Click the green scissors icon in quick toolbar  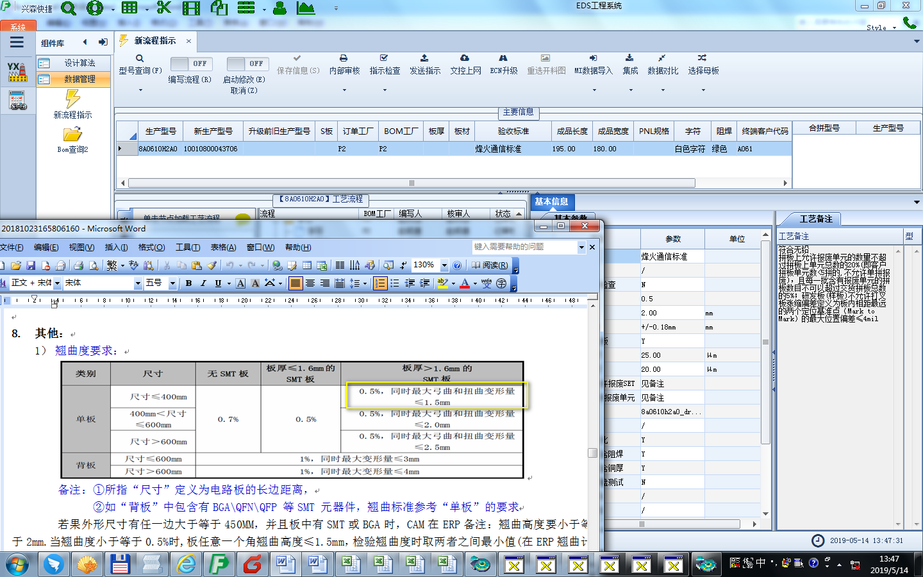coord(164,8)
